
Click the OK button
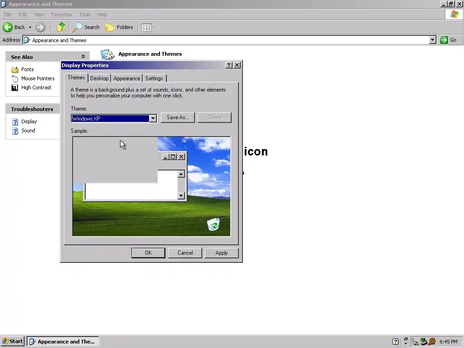pyautogui.click(x=148, y=253)
